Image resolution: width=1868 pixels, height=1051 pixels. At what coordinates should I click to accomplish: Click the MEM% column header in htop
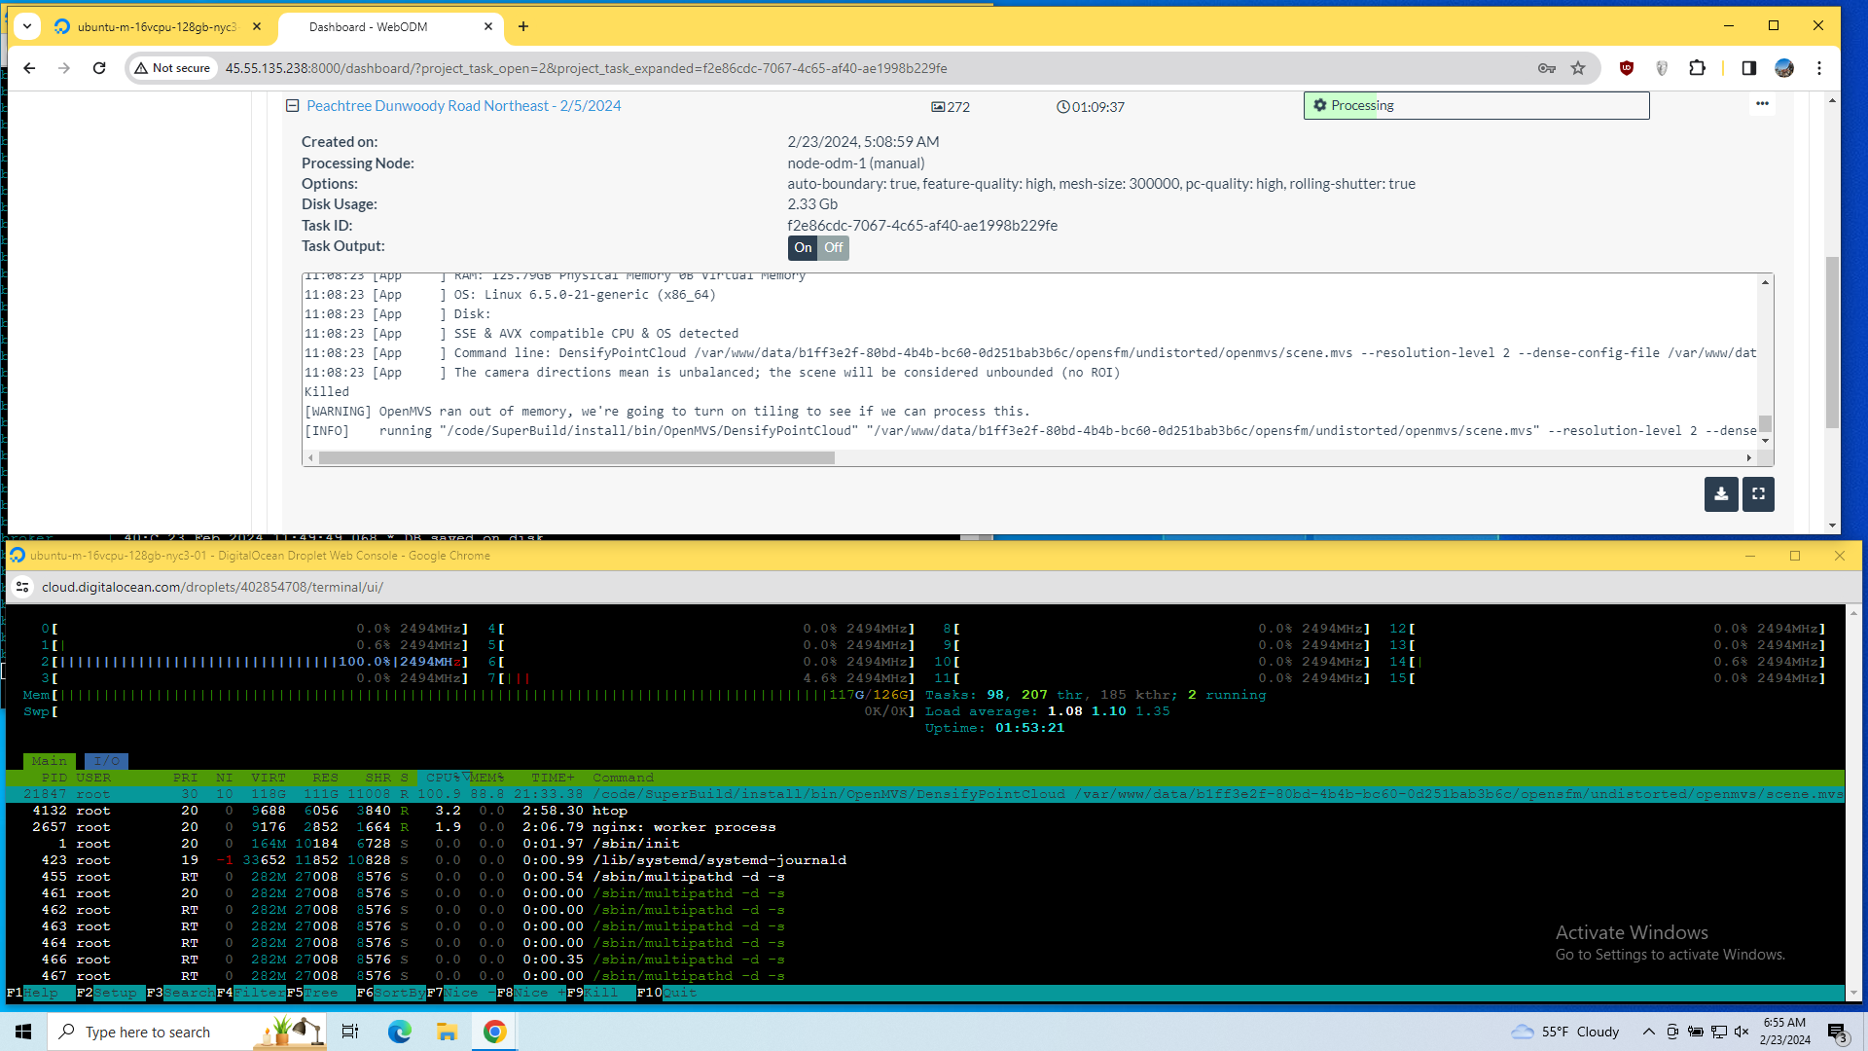486,778
